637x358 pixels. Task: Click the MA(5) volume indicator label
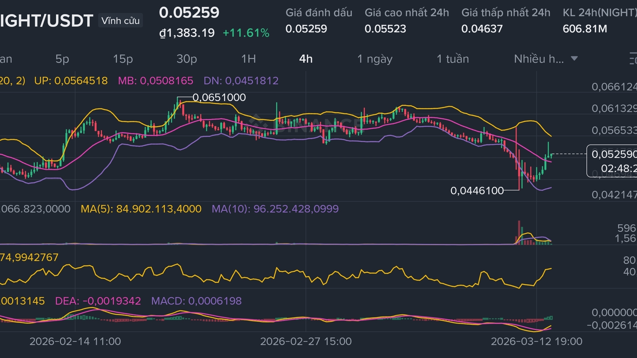pyautogui.click(x=141, y=209)
